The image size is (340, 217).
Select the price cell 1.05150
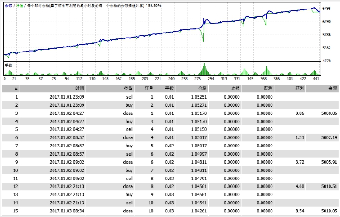coord(199,129)
